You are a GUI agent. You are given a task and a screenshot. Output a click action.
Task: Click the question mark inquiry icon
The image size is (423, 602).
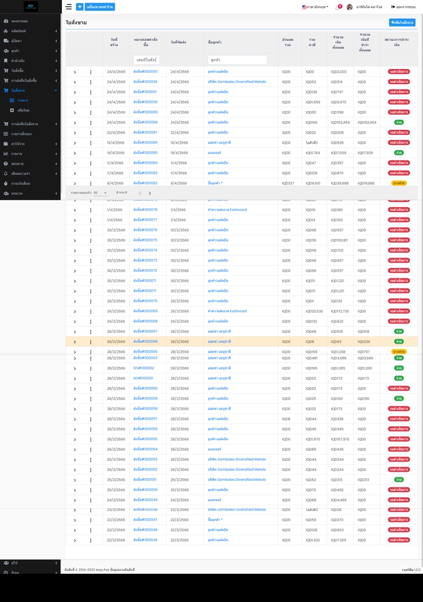(6, 164)
